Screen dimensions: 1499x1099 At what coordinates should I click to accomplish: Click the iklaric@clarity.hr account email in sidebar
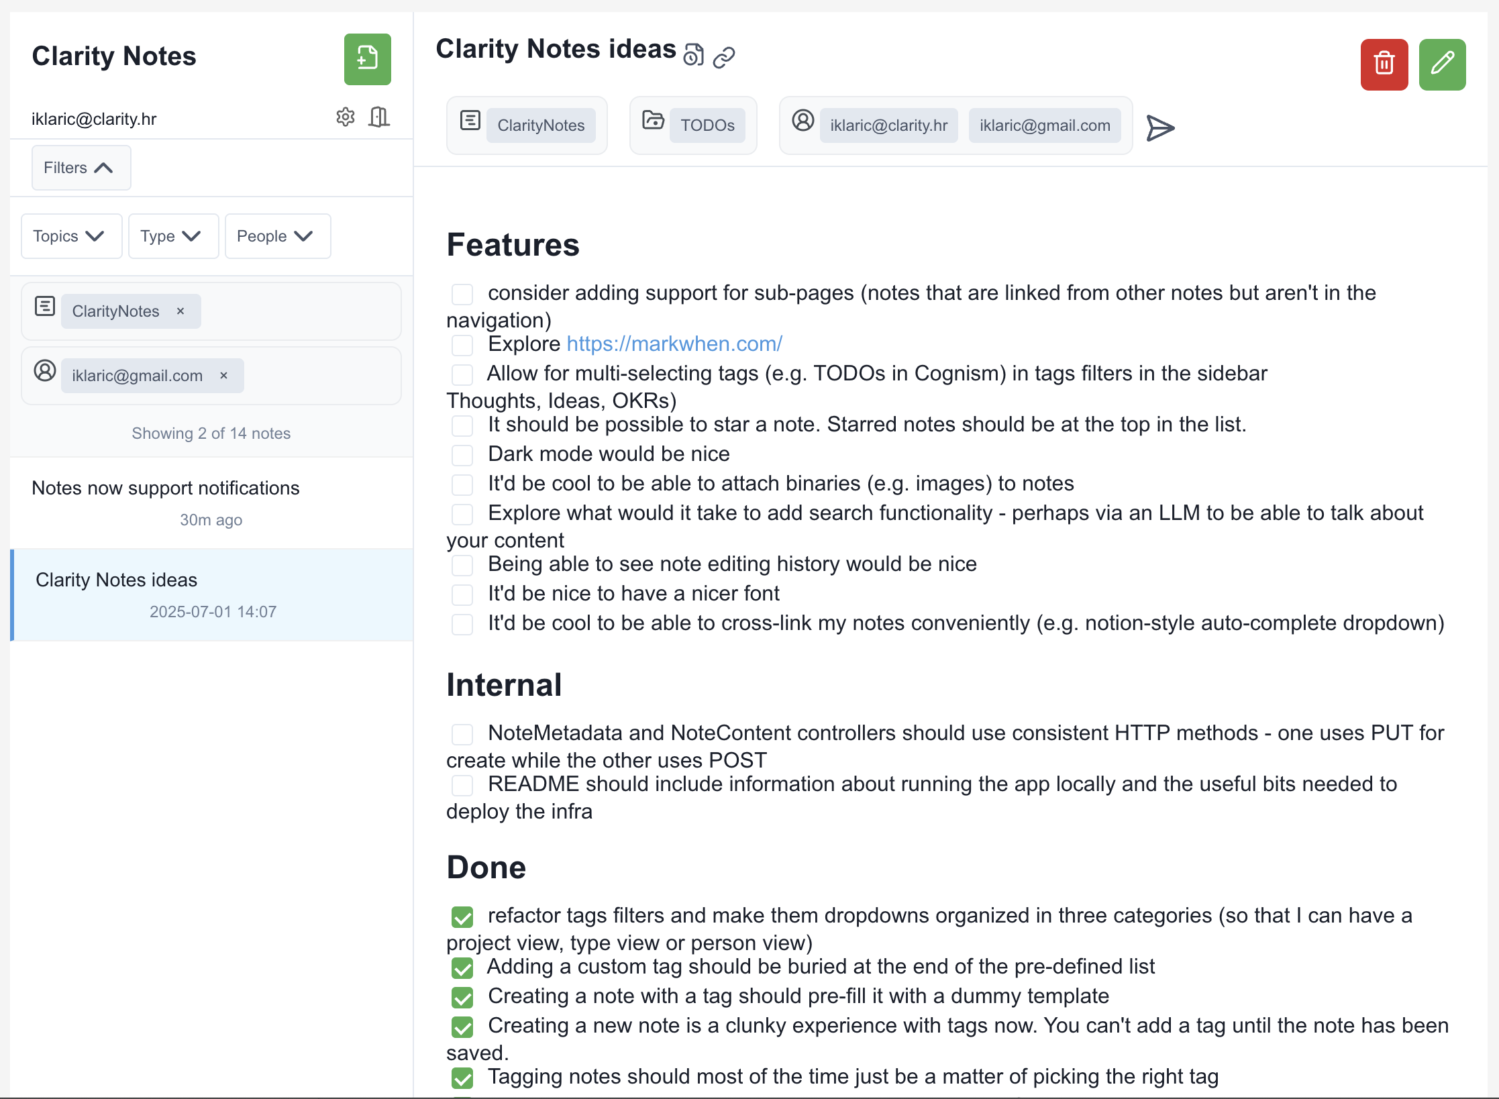pos(94,119)
